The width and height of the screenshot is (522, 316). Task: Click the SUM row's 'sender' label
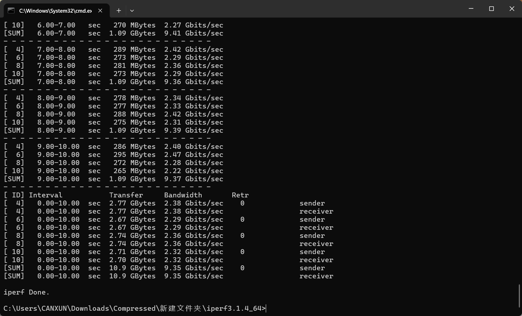coord(312,268)
